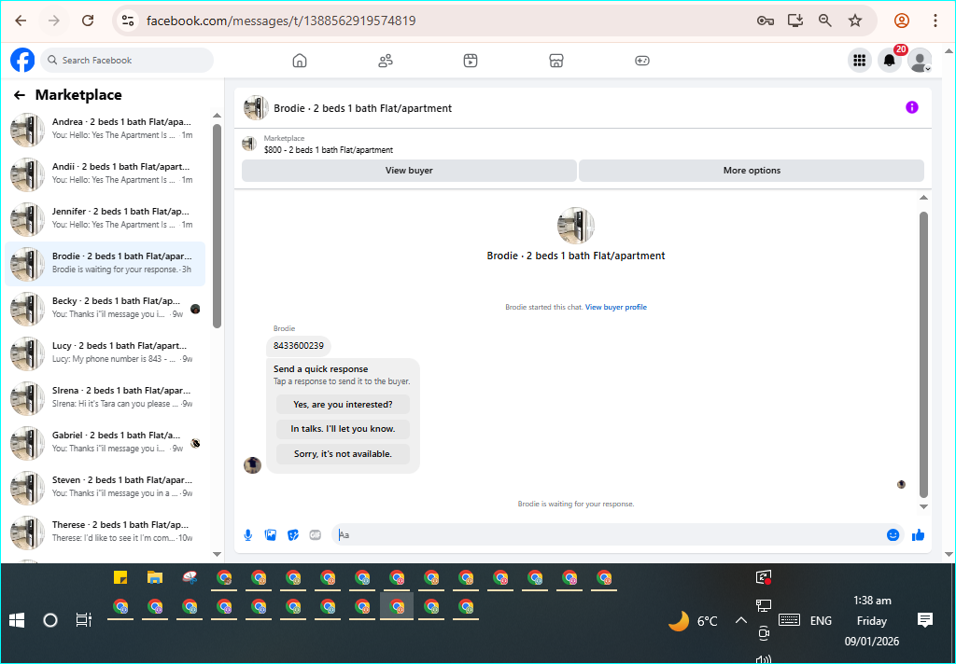Image resolution: width=956 pixels, height=664 pixels.
Task: Click View buyer button
Action: click(409, 171)
